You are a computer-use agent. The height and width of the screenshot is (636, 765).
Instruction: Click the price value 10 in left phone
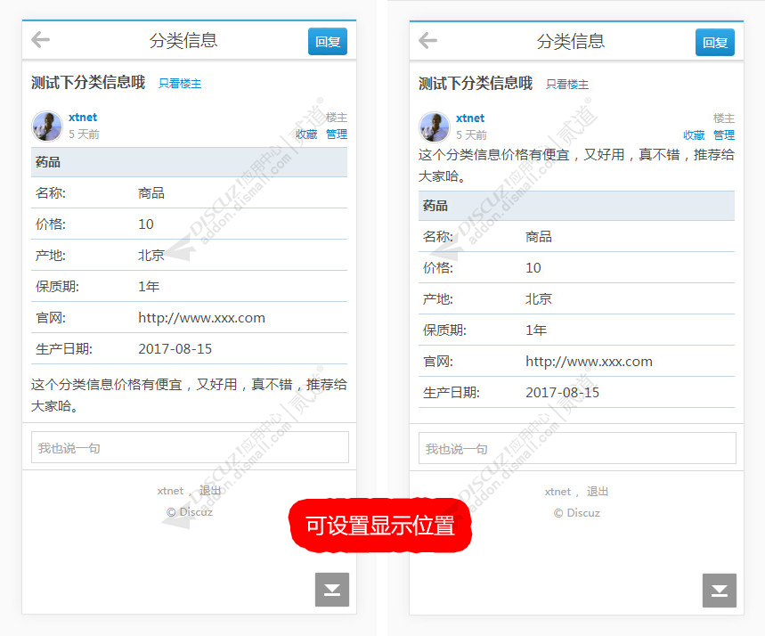146,224
